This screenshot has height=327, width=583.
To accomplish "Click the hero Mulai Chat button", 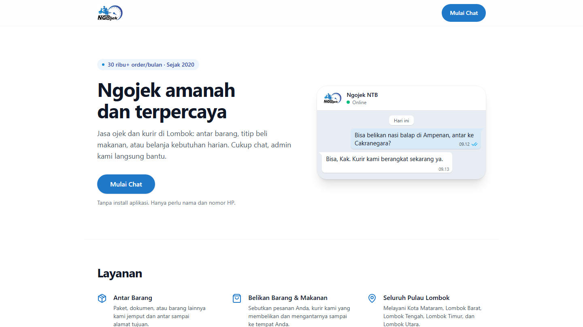I will tap(126, 184).
